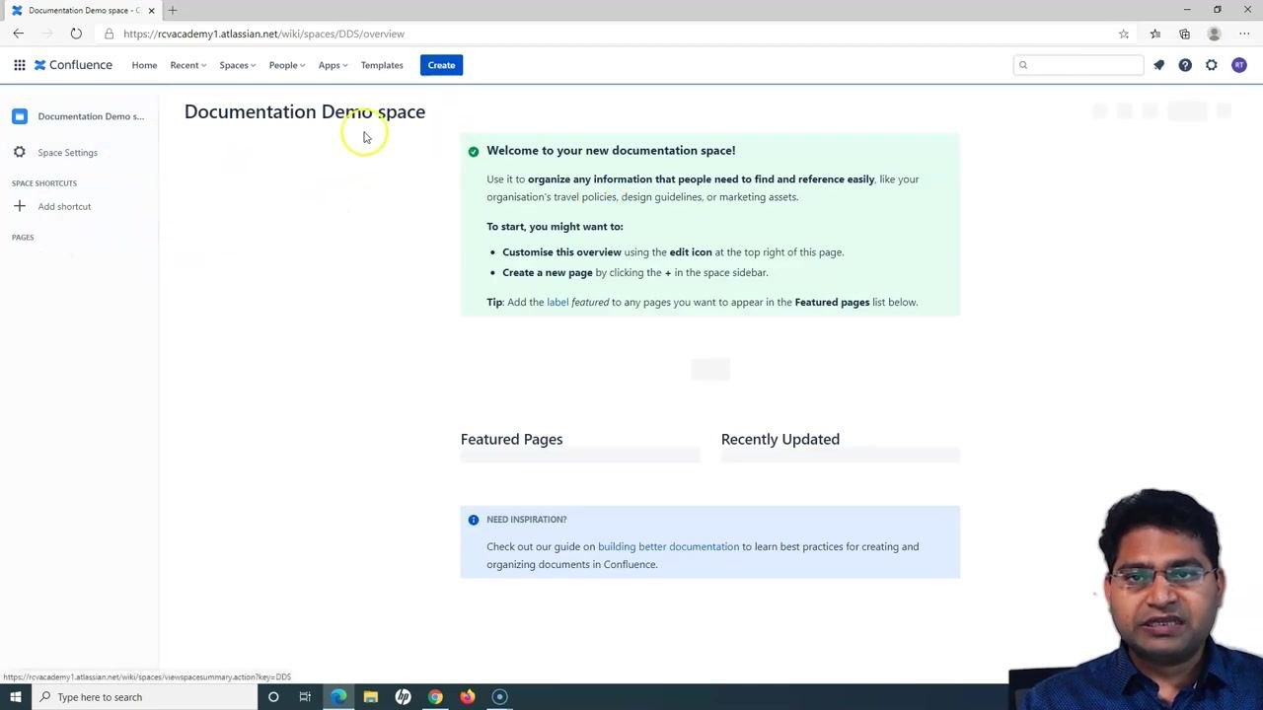
Task: Open the Confluence settings gear icon
Action: [1212, 65]
